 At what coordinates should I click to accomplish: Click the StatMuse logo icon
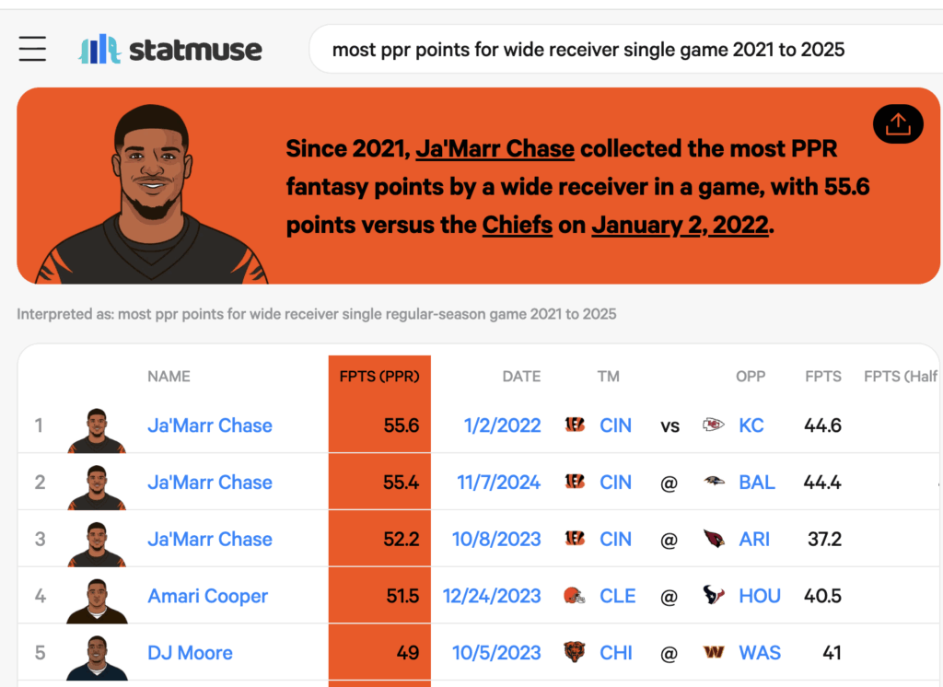pos(99,49)
